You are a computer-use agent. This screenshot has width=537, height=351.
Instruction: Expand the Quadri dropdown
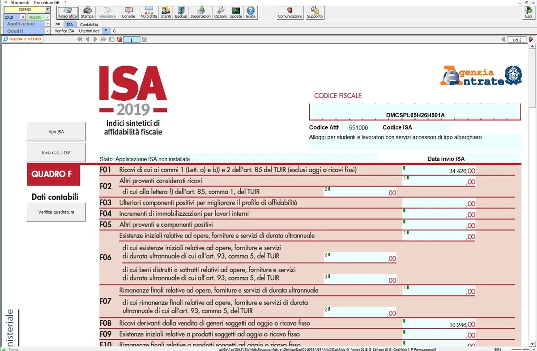pyautogui.click(x=47, y=31)
